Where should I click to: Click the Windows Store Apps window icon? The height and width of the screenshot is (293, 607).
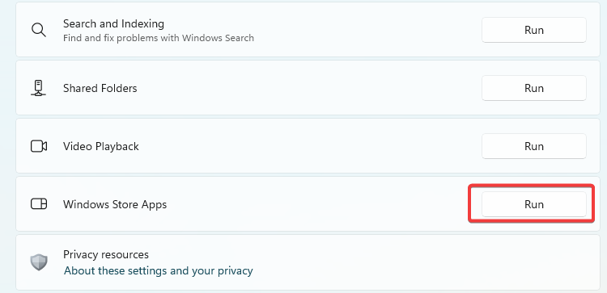tap(39, 204)
